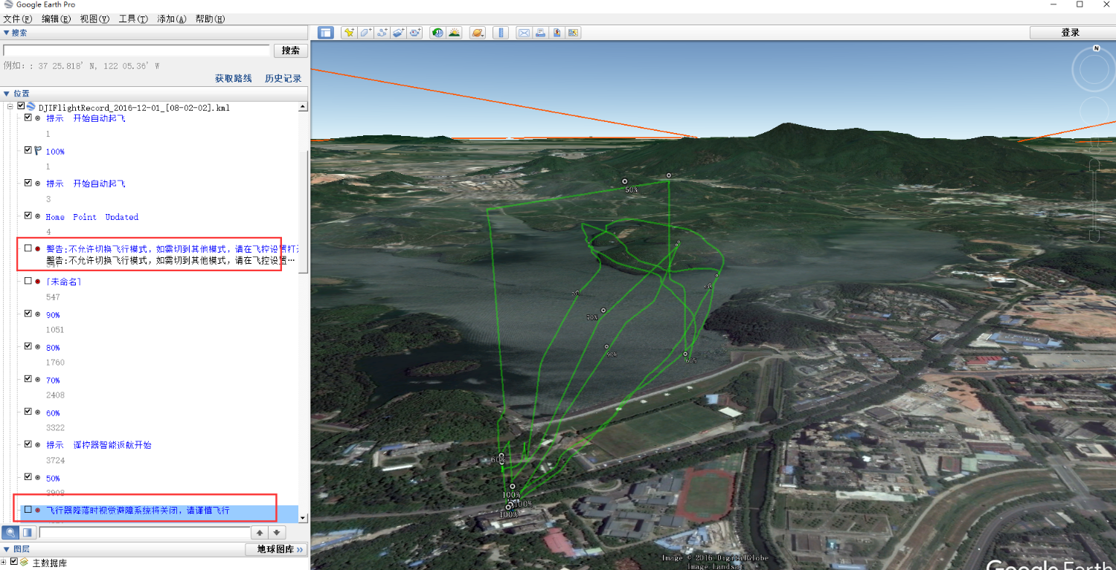Show sunlight across the landscape

[454, 33]
